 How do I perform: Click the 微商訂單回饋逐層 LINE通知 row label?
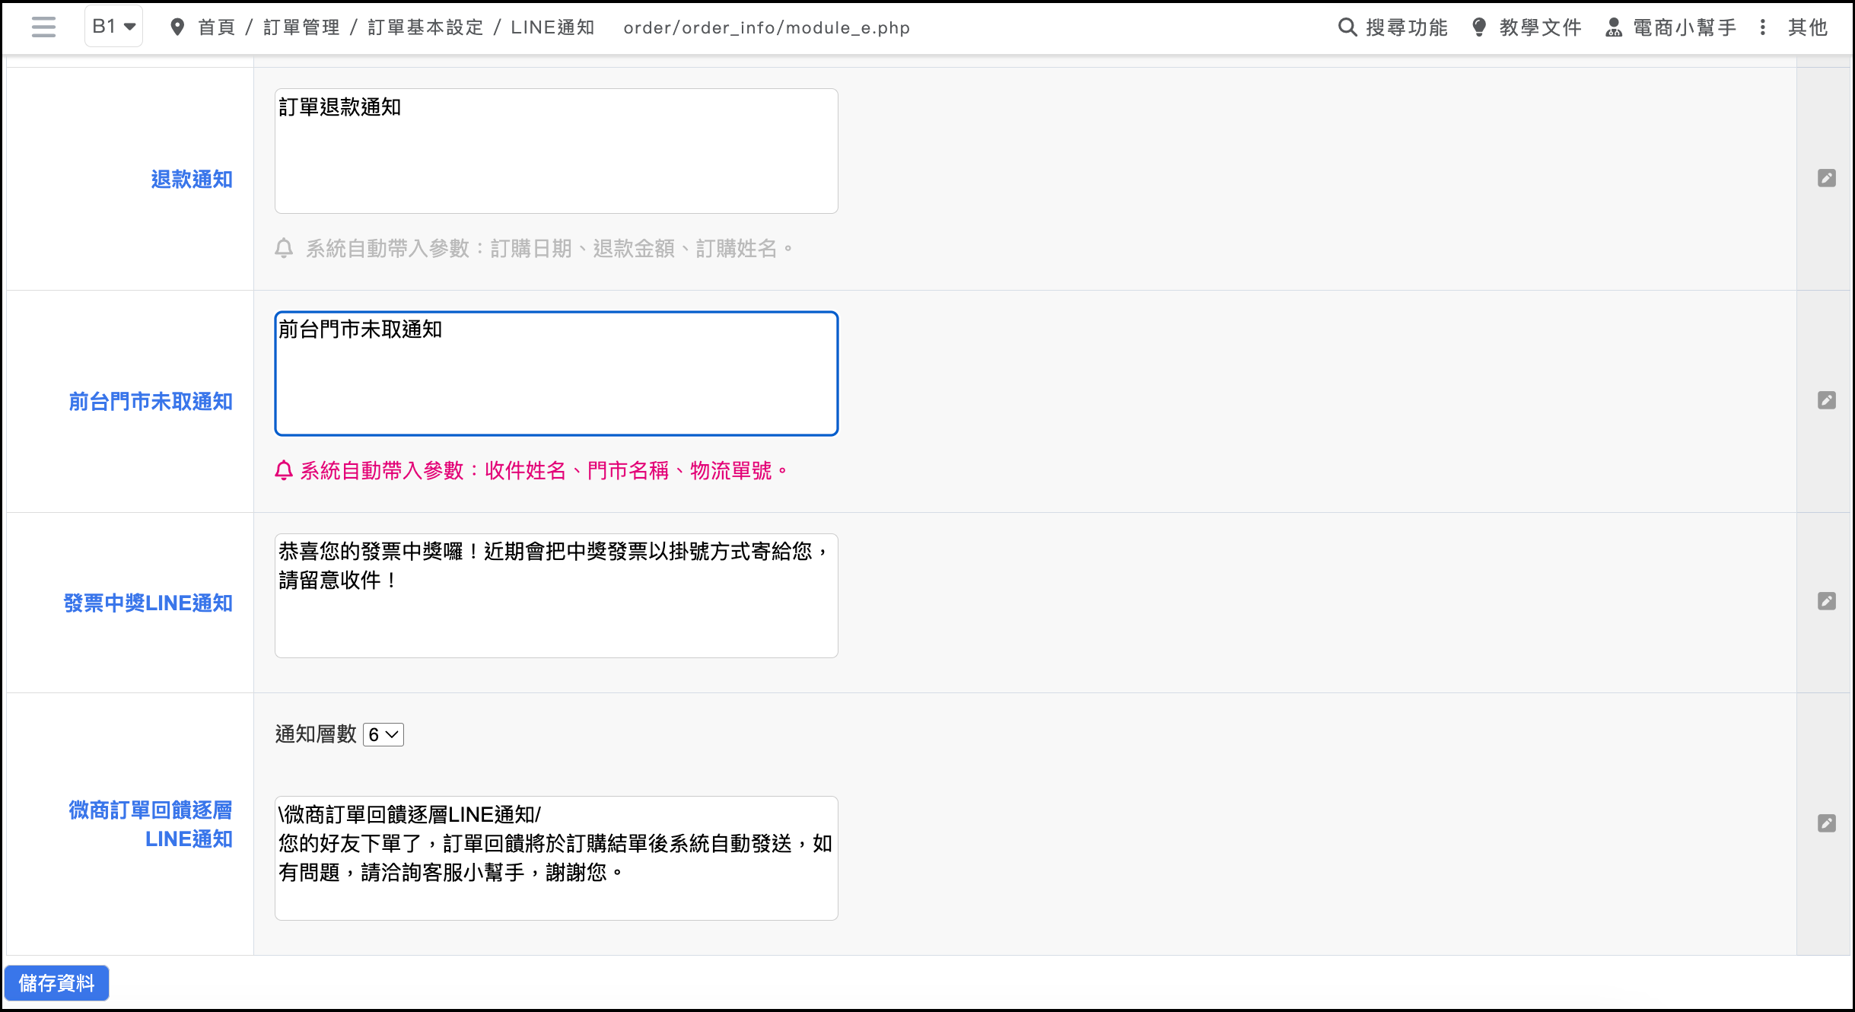[x=151, y=824]
